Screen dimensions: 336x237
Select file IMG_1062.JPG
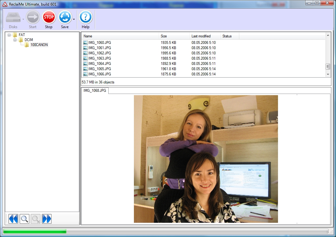(x=100, y=53)
